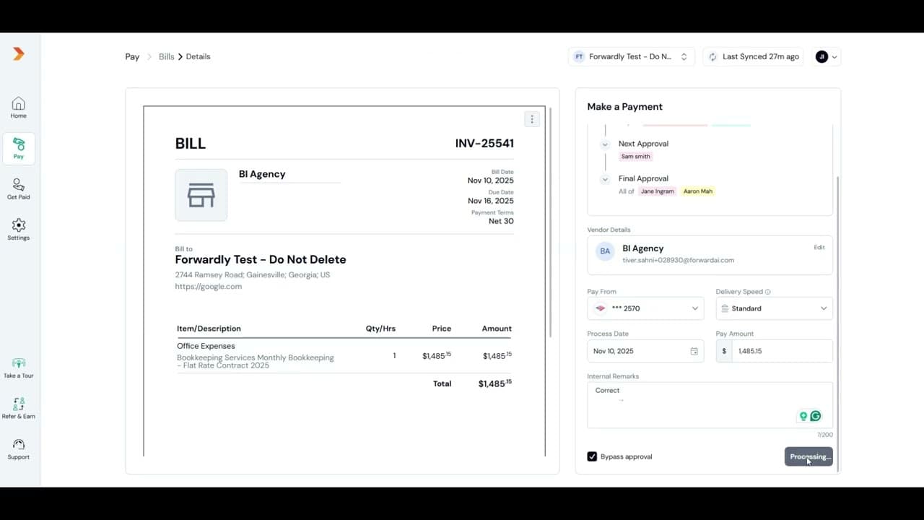Click the three-dot menu on the bill
The width and height of the screenshot is (924, 520).
tap(532, 119)
